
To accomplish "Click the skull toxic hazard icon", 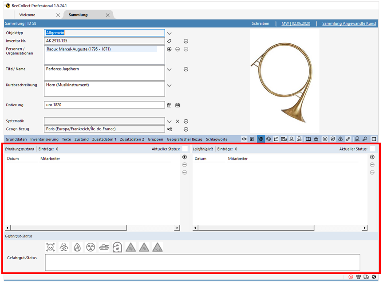I will (51, 247).
